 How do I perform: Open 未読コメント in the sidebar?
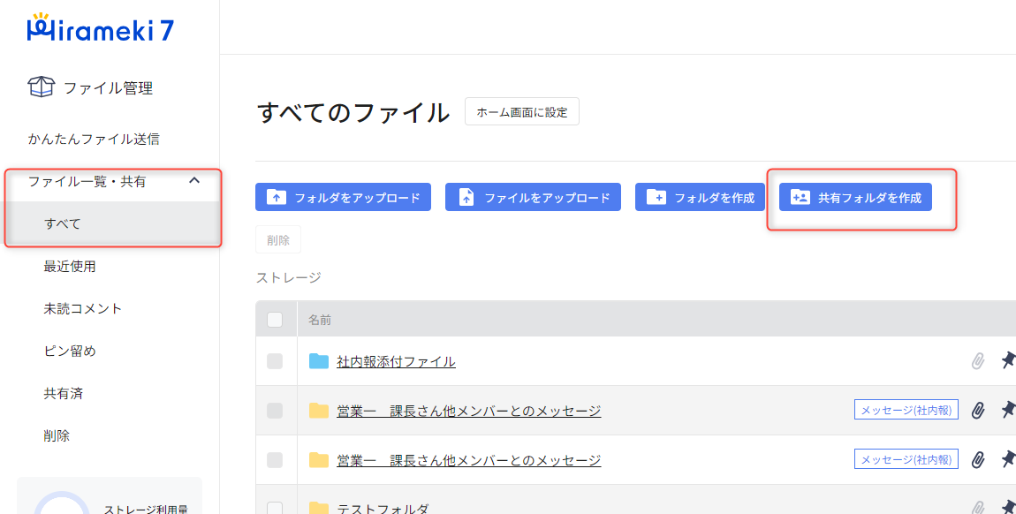tap(82, 308)
